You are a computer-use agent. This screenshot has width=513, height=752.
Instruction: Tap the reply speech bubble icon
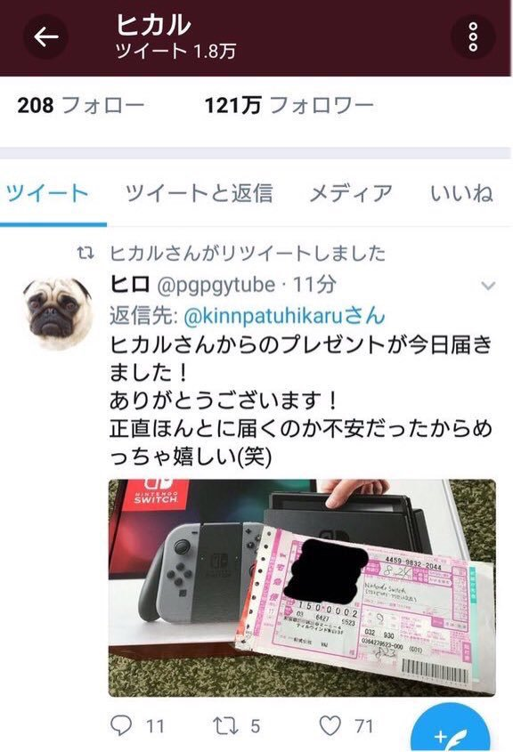(121, 725)
